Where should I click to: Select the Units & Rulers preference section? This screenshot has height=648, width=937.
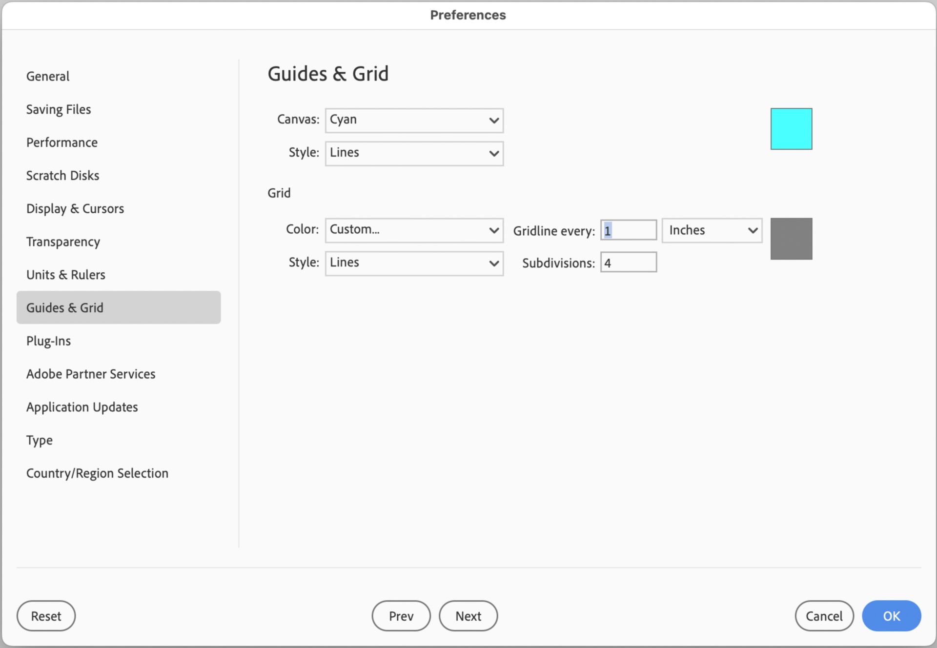[x=65, y=274]
